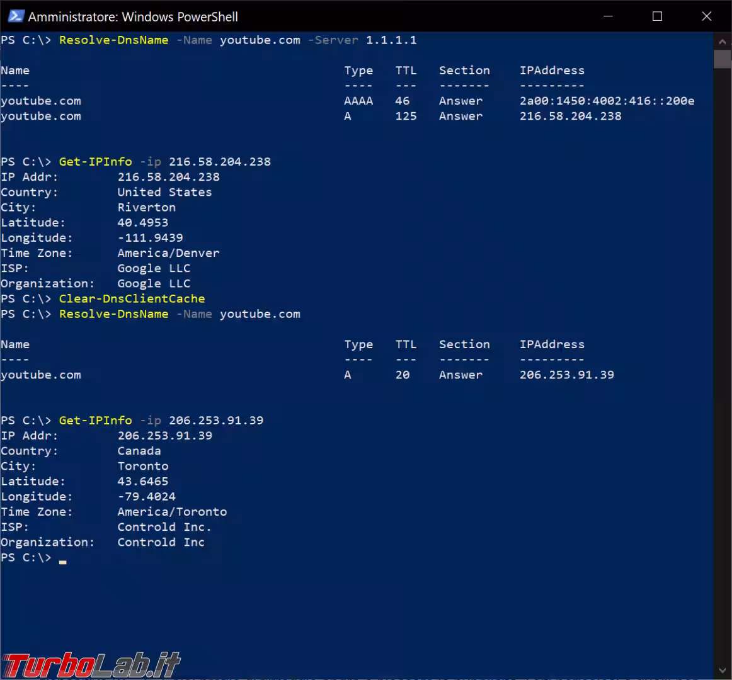Click time zone 'America/Toronto'
The width and height of the screenshot is (732, 680).
click(x=172, y=512)
